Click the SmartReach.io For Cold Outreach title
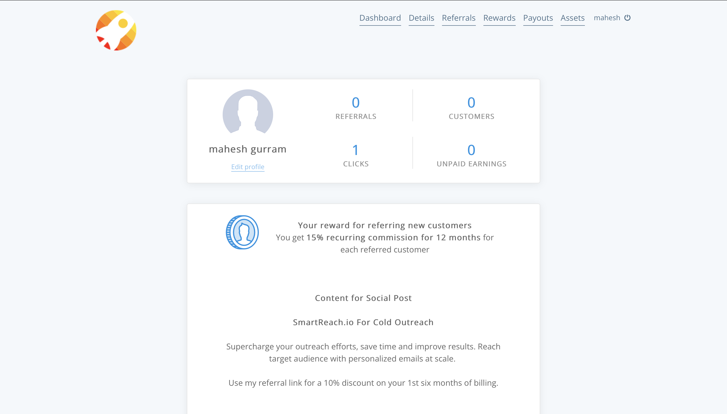Screen dimensions: 727x414 coord(363,322)
